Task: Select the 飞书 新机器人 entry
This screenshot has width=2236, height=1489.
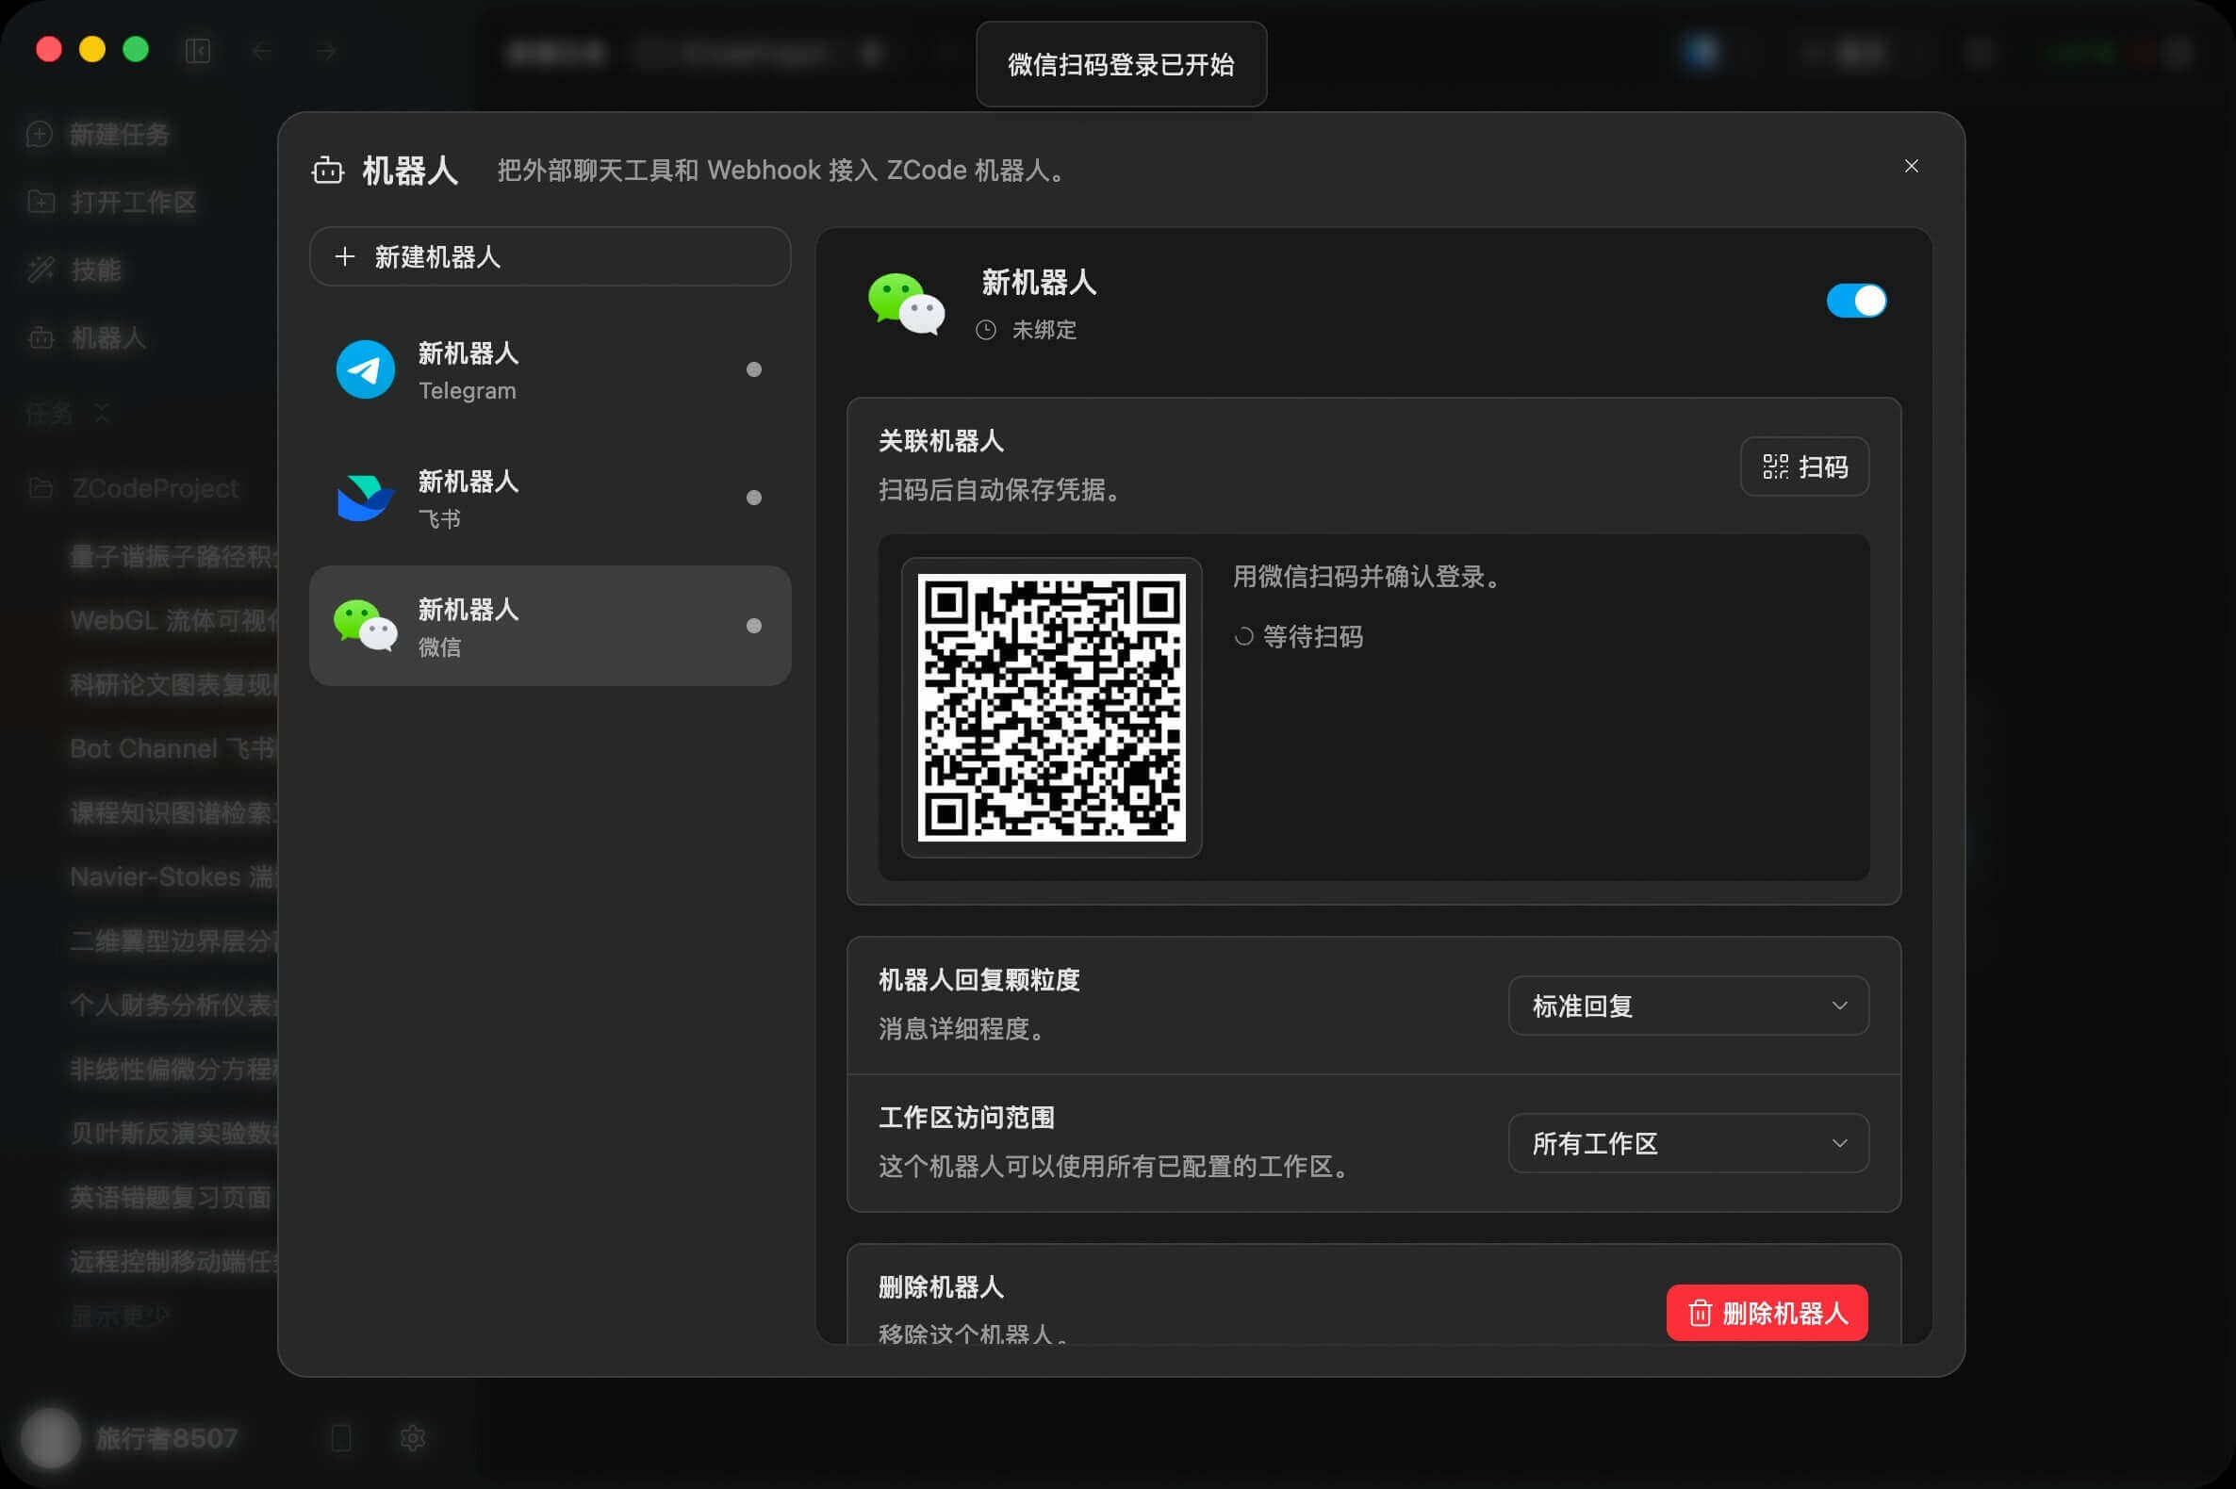Action: pyautogui.click(x=550, y=498)
